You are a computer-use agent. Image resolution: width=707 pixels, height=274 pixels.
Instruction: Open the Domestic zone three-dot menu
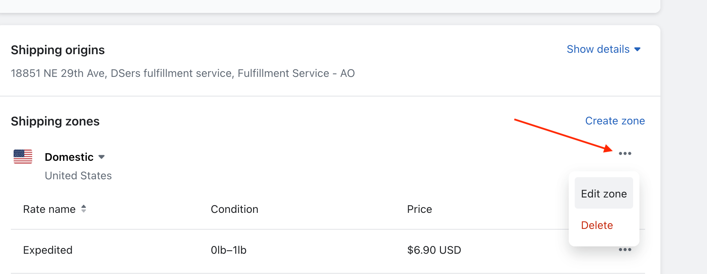(x=625, y=153)
